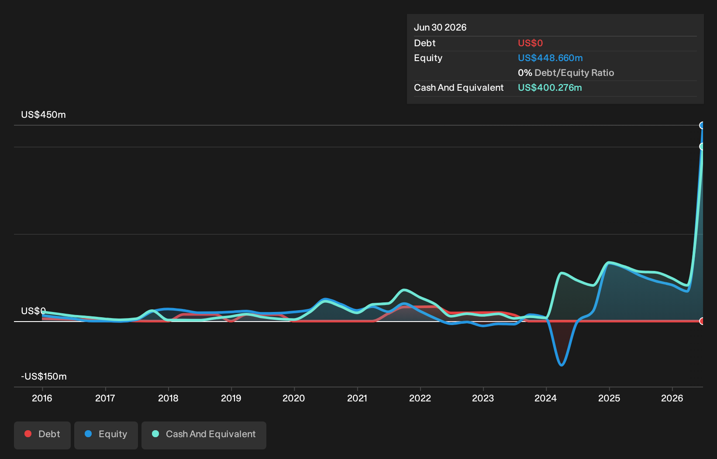Click the Jun 30 2026 tooltip date
Viewport: 717px width, 459px height.
coord(440,27)
